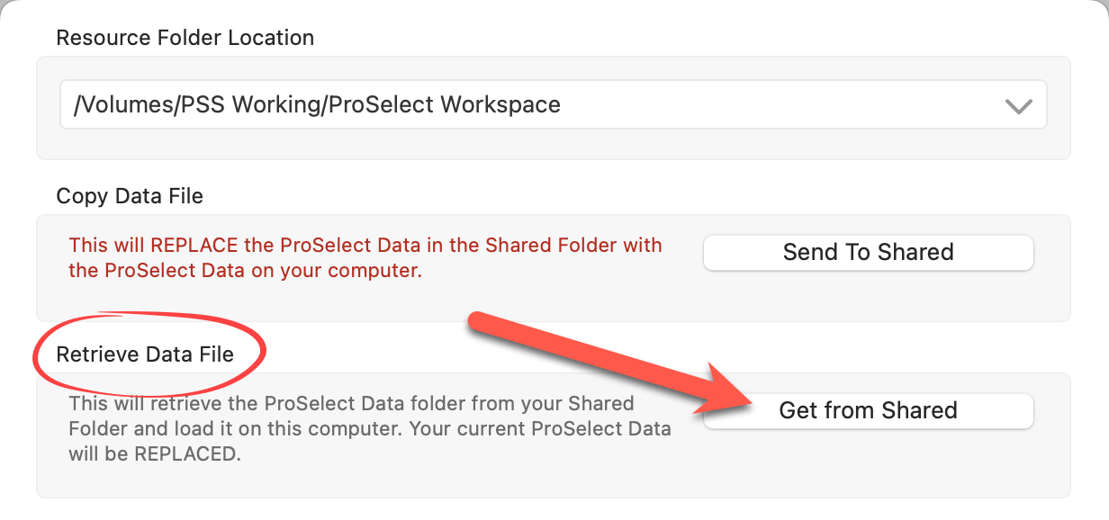Click the word REPLACED in gray text
Image resolution: width=1109 pixels, height=520 pixels.
point(187,454)
